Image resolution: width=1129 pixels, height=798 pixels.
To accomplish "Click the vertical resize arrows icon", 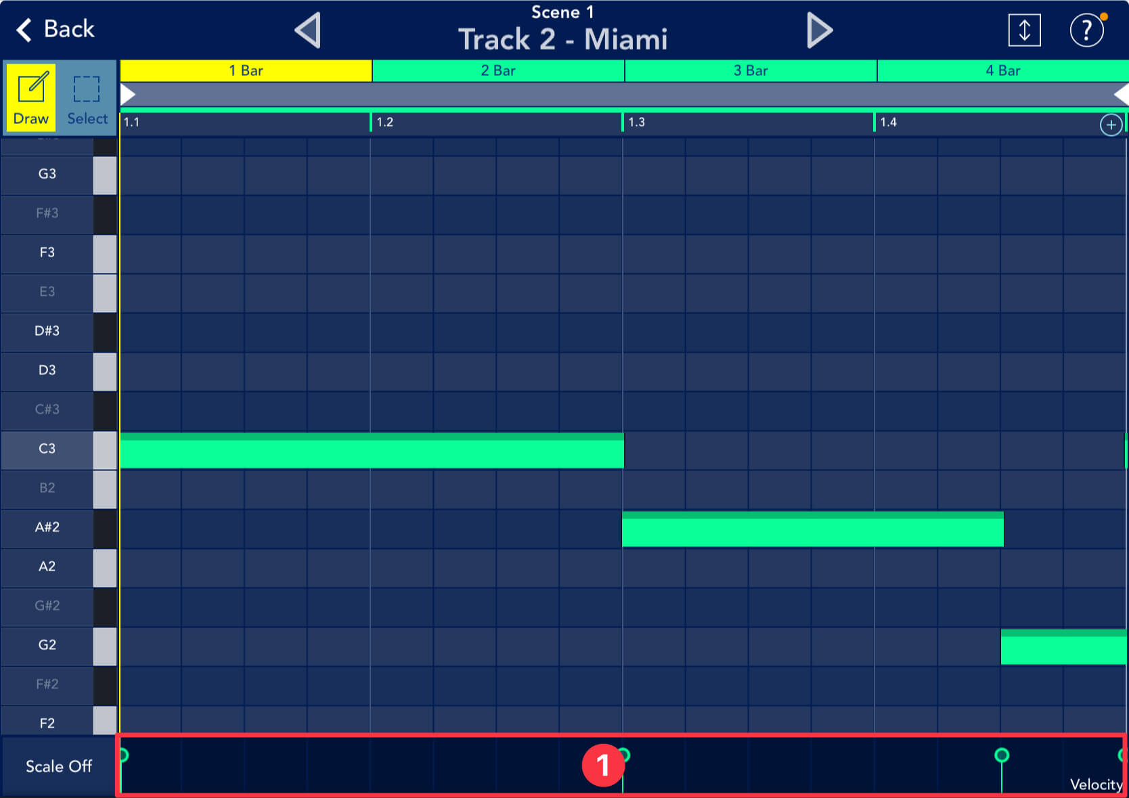I will 1024,30.
